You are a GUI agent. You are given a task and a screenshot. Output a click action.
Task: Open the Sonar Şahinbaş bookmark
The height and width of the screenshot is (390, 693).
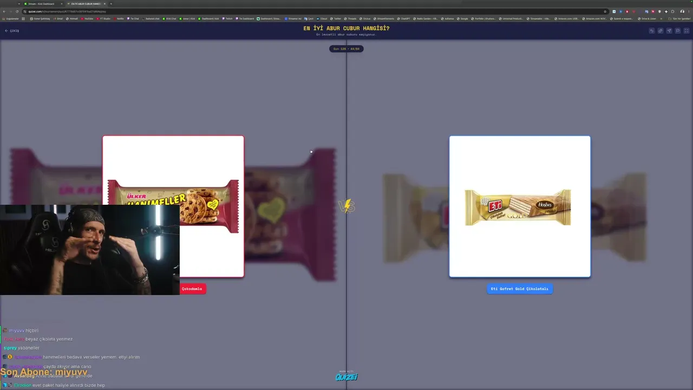[40, 18]
